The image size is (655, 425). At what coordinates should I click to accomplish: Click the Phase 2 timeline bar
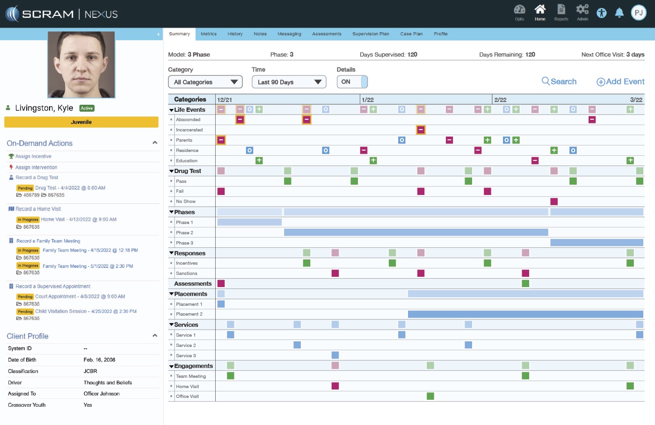[x=415, y=232]
